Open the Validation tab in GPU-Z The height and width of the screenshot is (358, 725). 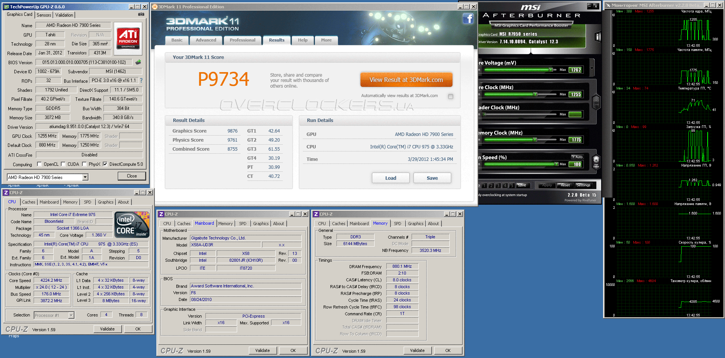pos(64,15)
